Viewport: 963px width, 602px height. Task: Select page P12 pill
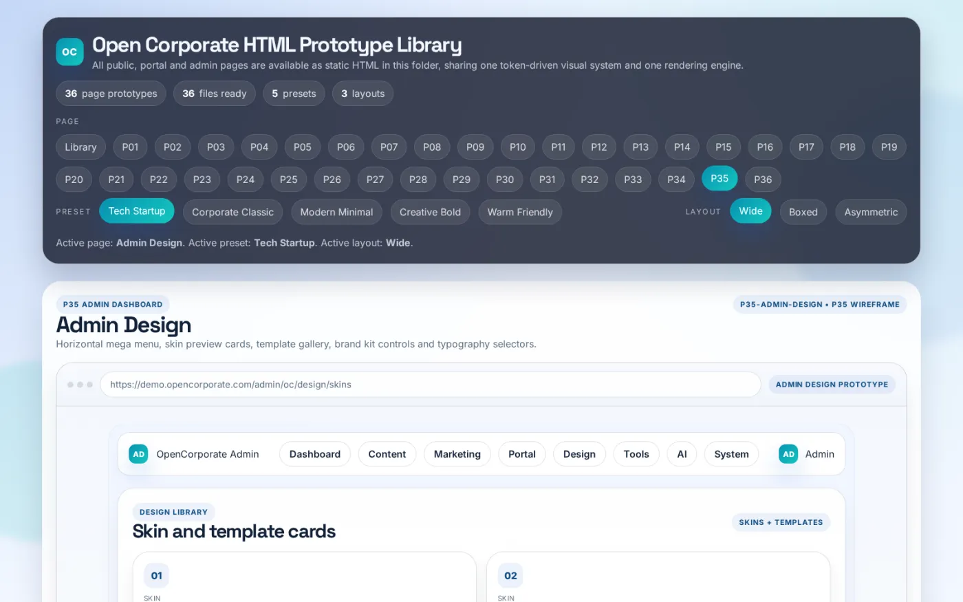click(x=599, y=147)
